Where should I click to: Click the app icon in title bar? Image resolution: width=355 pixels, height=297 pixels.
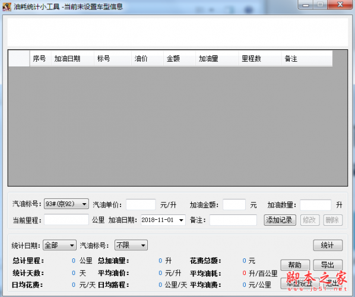[x=7, y=7]
